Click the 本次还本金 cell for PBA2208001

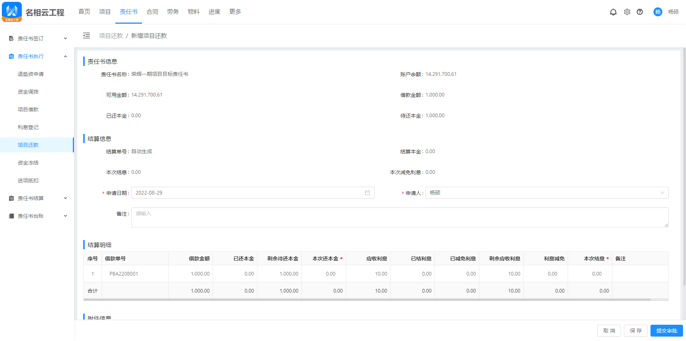pos(324,274)
